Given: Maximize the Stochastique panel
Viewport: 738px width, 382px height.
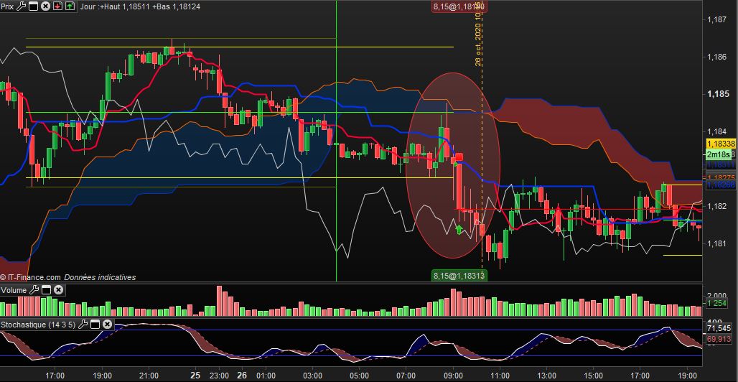Looking at the screenshot, I should 95,325.
